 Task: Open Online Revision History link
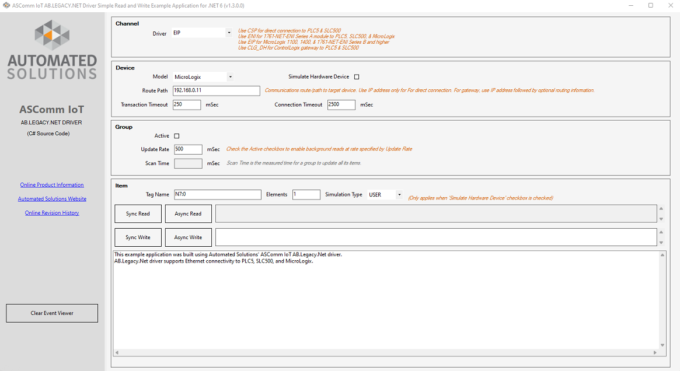point(52,213)
